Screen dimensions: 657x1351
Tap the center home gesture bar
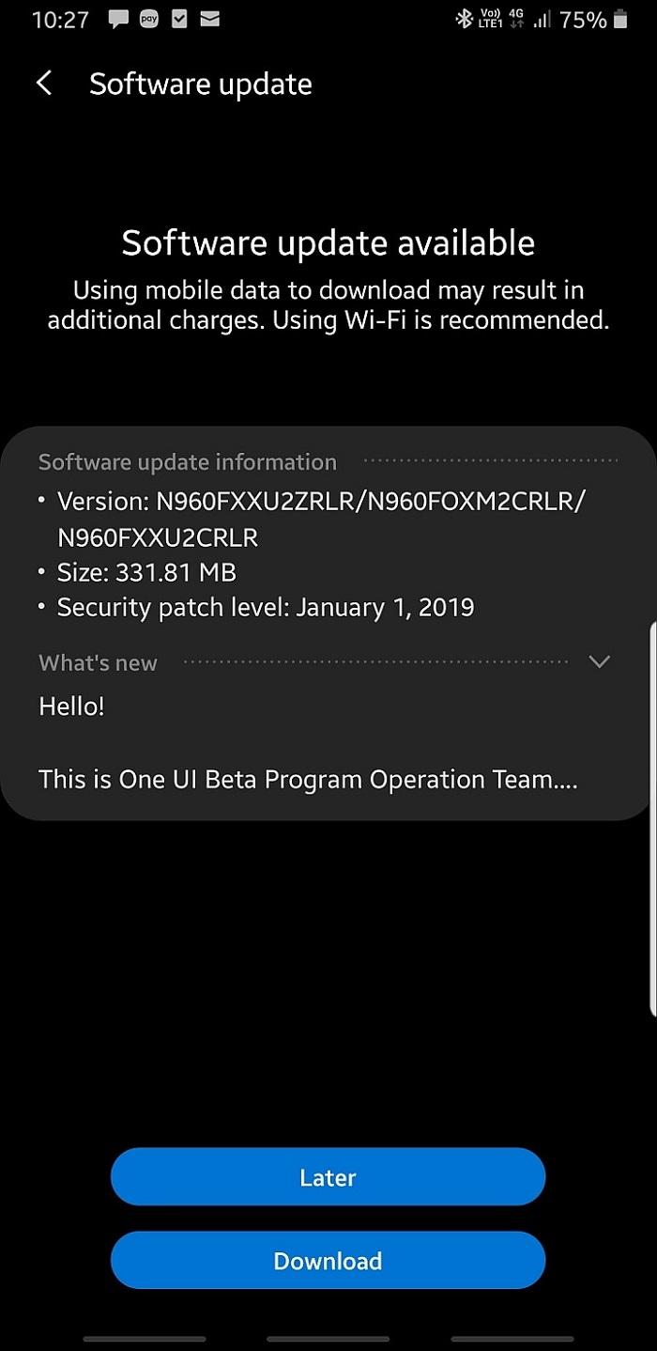(x=328, y=1339)
